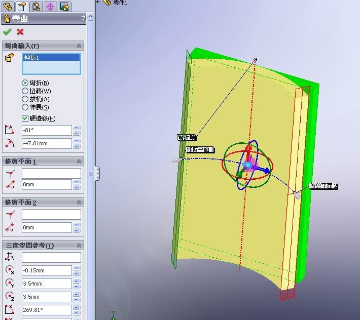Click the X rotation angle field 269.81°
Viewport: 360px width, 320px height.
point(47,310)
